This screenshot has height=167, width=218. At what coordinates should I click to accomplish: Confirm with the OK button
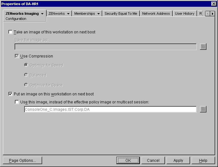[x=128, y=161]
